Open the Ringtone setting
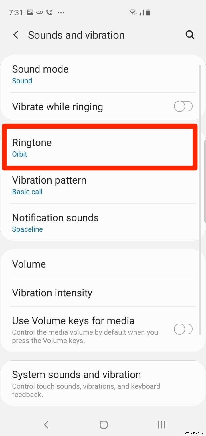 (31, 143)
